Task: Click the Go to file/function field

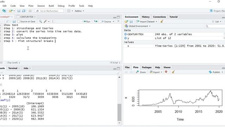Action: click(49, 11)
